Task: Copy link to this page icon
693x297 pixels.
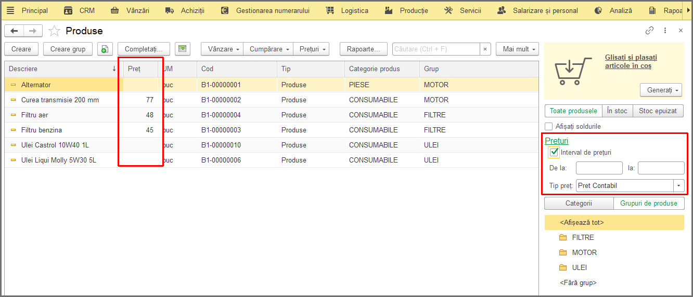Action: coord(649,31)
